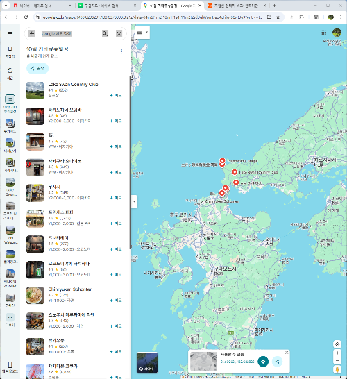Bookmark this page with star icon

click(x=278, y=17)
